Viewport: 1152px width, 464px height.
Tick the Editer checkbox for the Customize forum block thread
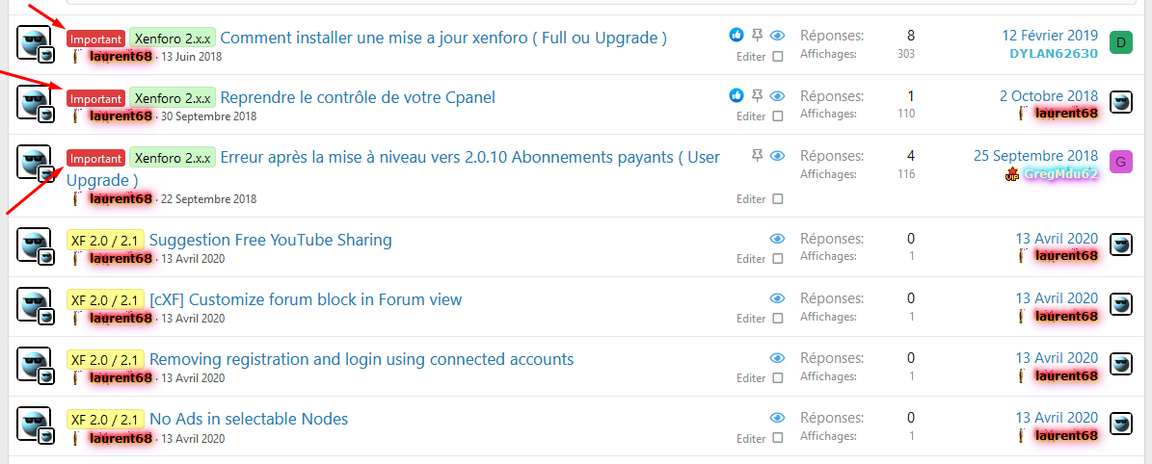(x=778, y=318)
